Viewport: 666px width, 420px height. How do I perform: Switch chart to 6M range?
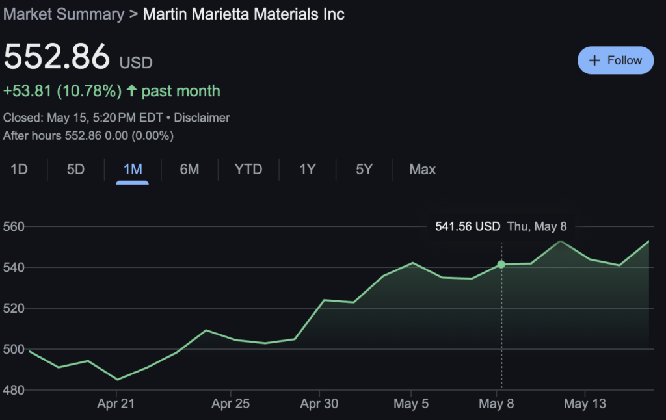(189, 170)
